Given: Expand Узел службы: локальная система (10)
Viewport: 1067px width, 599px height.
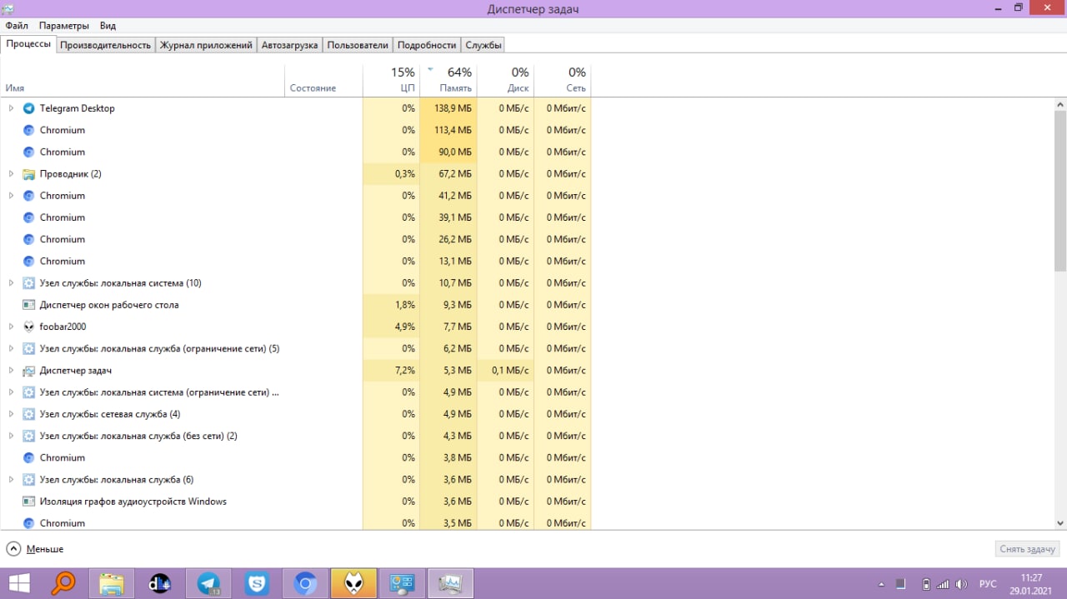Looking at the screenshot, I should pyautogui.click(x=11, y=283).
